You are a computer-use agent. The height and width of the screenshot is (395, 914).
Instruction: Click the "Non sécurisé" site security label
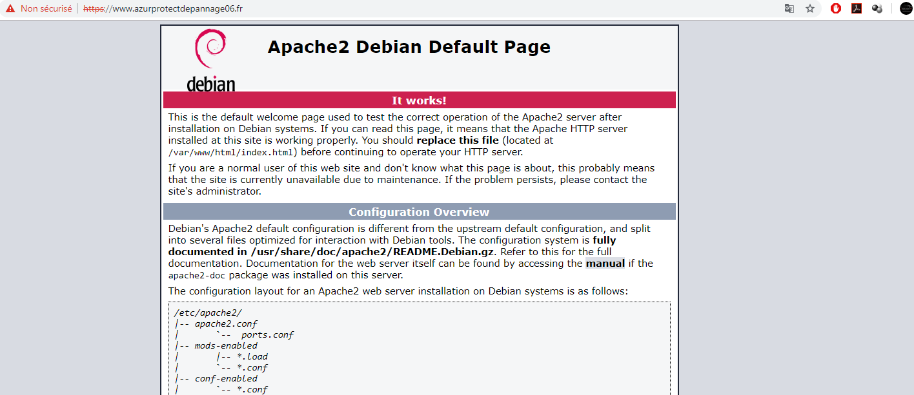(46, 9)
